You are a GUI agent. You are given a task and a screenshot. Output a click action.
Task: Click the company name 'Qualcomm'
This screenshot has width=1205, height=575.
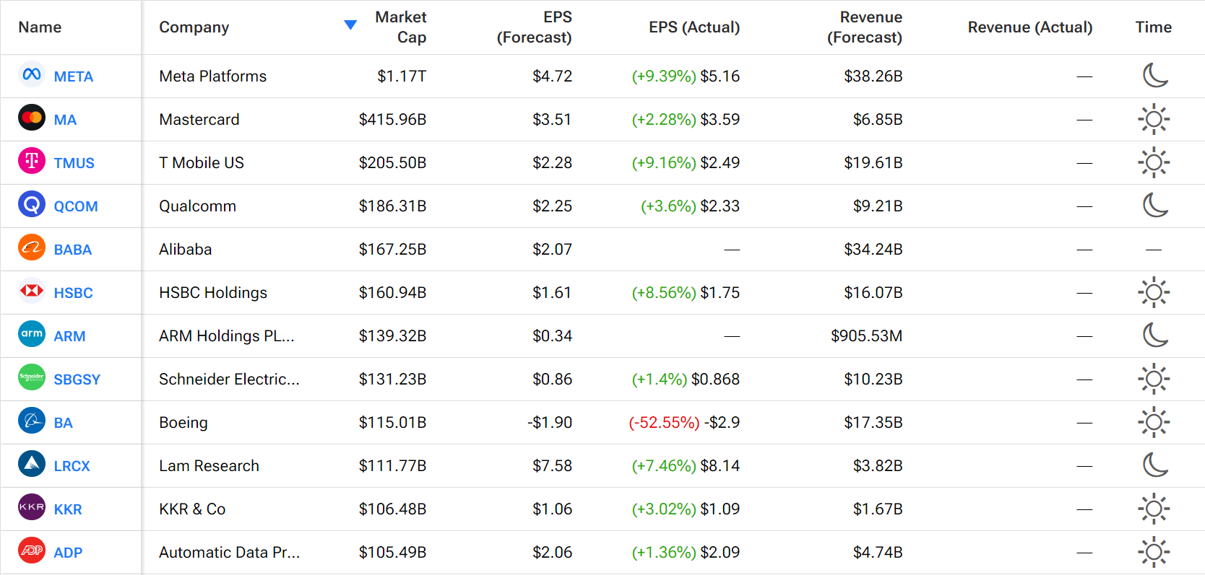click(198, 206)
